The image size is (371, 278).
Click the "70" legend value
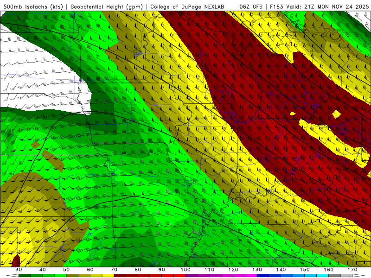tap(114, 270)
